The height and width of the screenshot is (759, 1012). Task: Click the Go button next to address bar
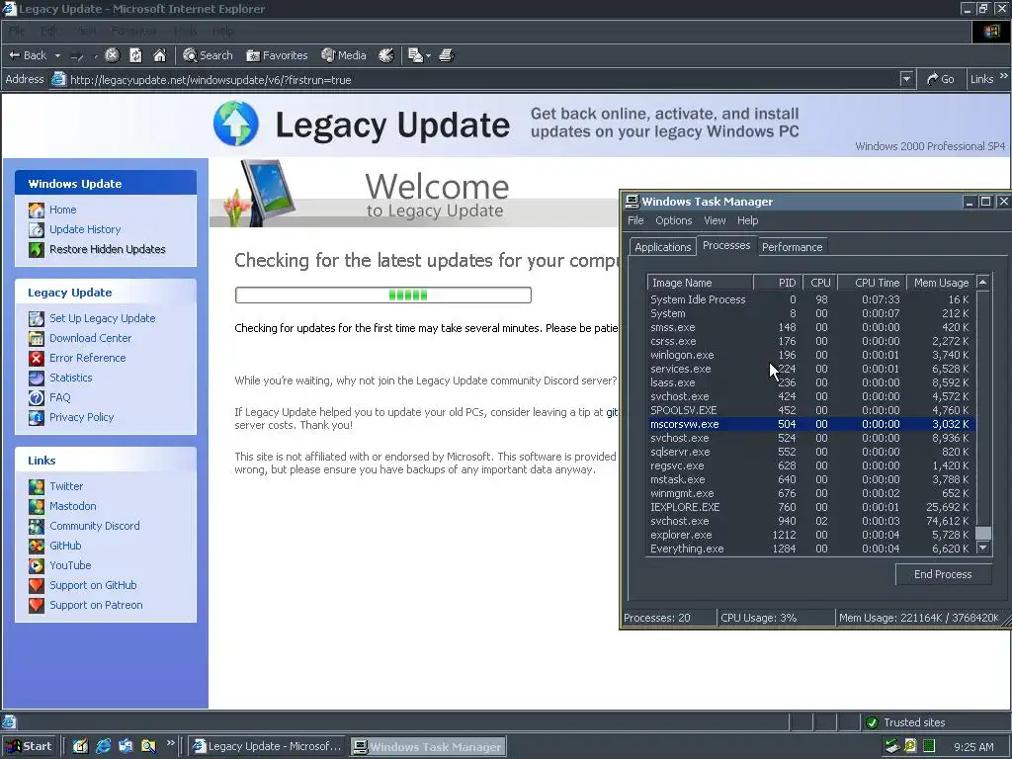tap(940, 79)
